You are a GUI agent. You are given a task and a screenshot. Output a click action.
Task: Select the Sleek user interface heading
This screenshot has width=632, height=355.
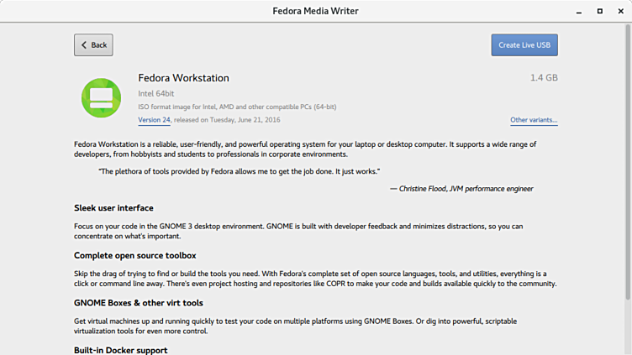(x=113, y=208)
